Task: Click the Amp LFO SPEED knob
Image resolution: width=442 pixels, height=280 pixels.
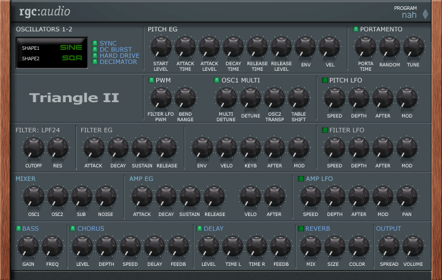Action: tap(310, 196)
